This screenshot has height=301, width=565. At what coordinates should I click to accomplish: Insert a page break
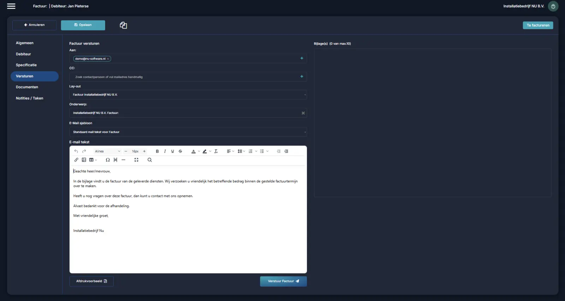tap(115, 160)
